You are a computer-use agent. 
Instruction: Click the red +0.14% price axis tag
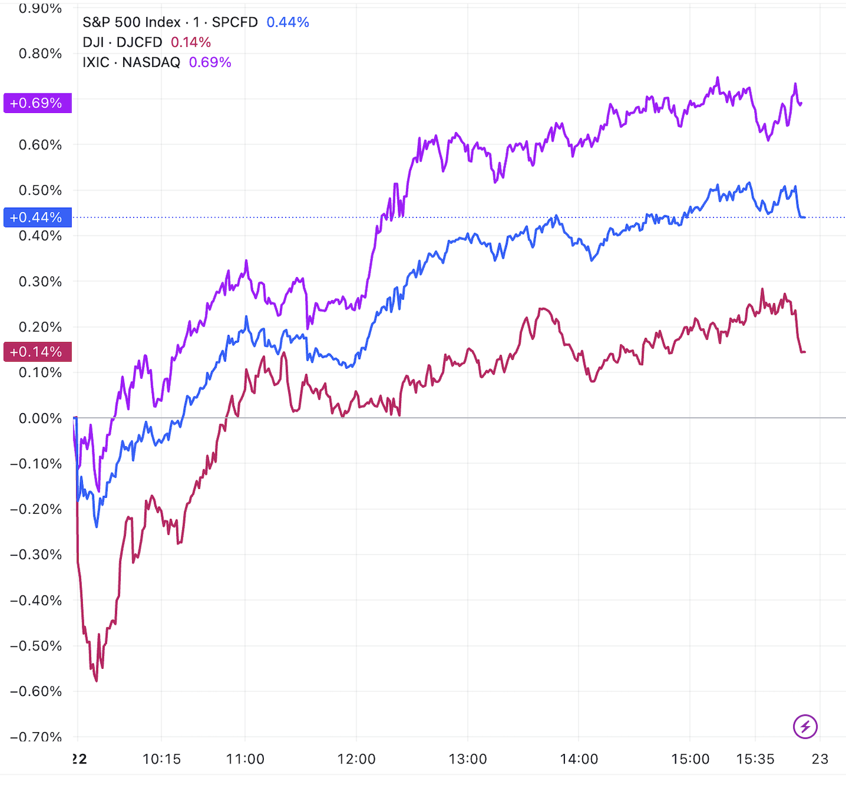point(37,352)
